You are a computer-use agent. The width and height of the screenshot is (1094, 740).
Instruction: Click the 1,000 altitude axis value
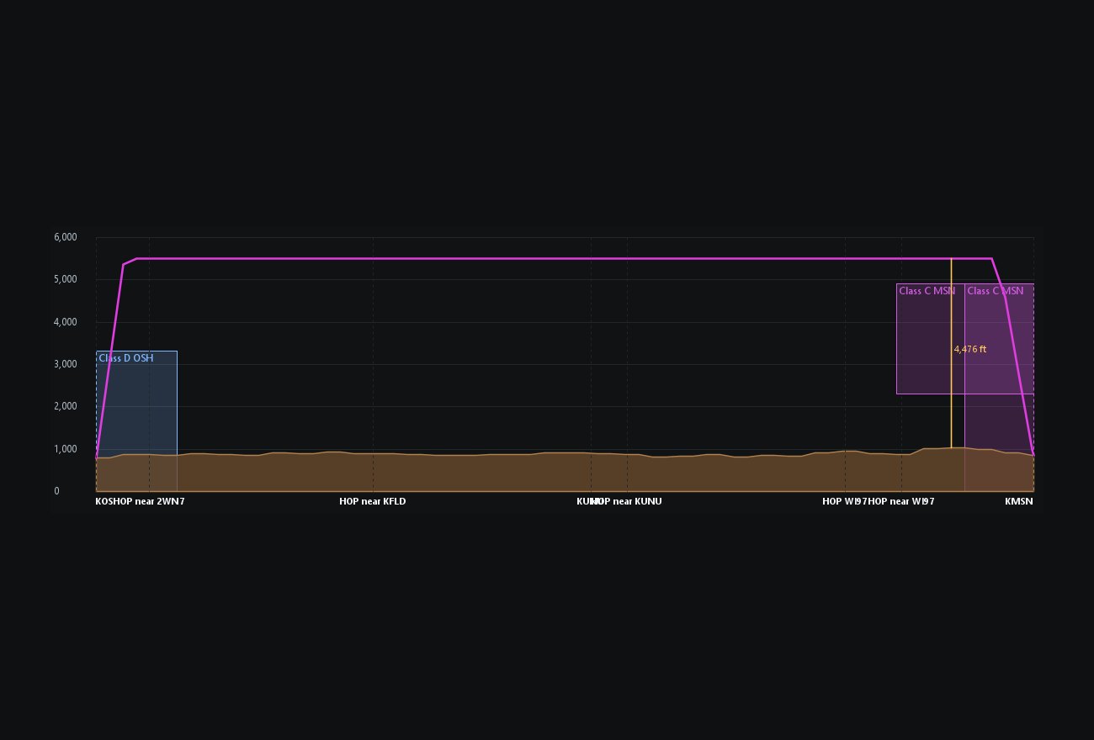coord(66,449)
